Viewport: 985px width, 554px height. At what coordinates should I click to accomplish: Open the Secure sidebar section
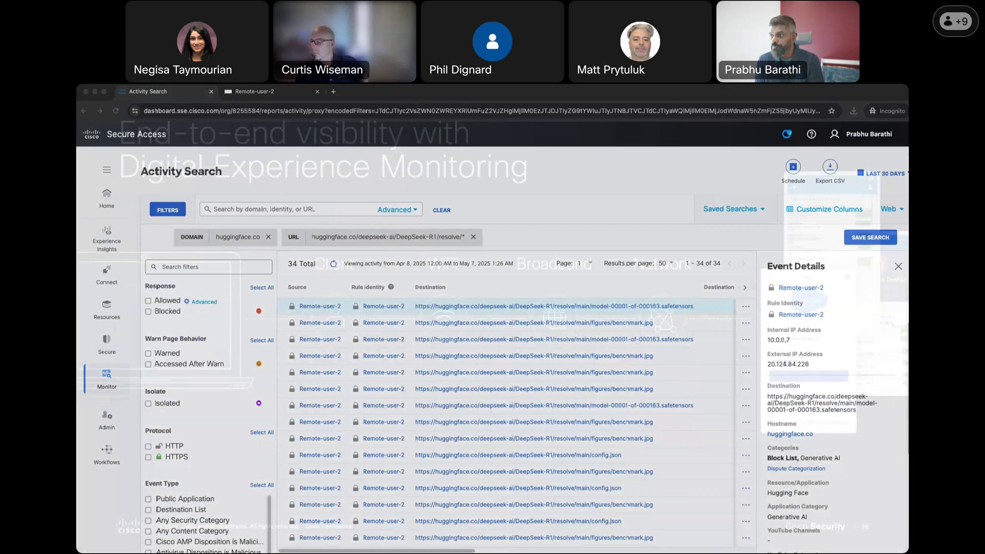[107, 344]
